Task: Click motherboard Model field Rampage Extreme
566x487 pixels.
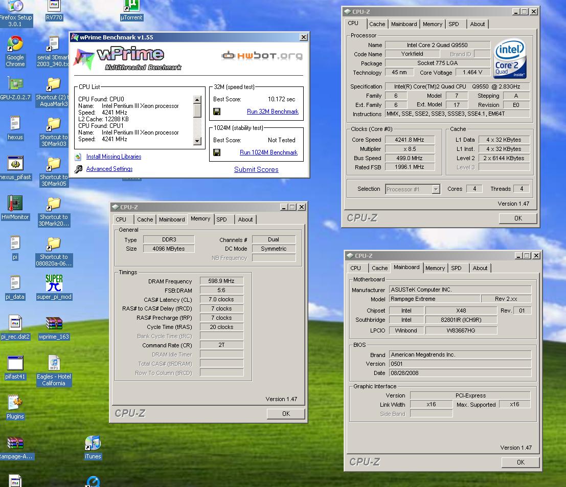Action: point(435,299)
